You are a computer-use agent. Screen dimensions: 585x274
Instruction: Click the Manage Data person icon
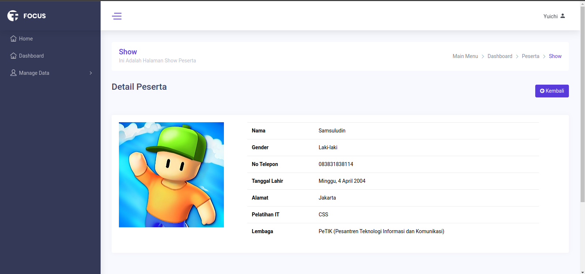coord(14,73)
